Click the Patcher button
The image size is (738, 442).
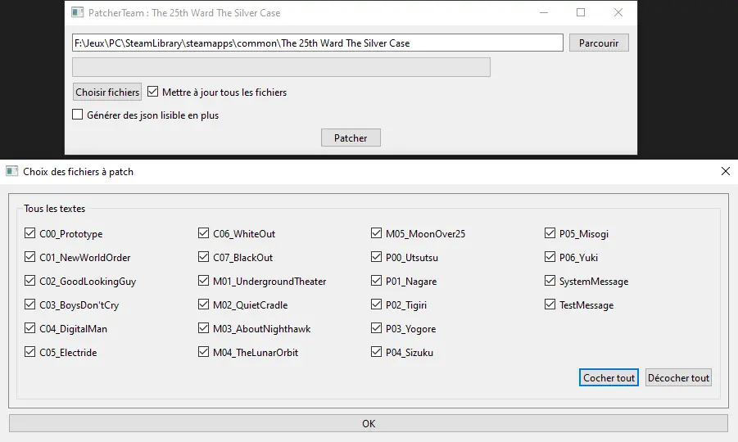click(351, 138)
